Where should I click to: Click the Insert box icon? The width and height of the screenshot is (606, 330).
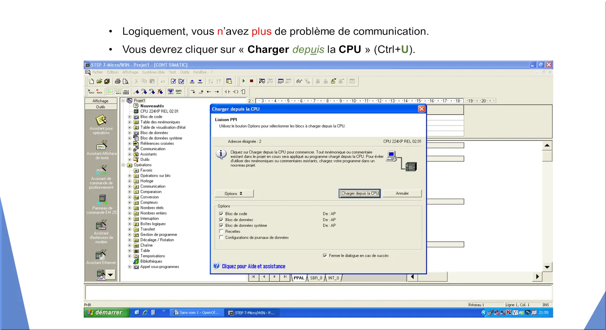click(x=243, y=92)
